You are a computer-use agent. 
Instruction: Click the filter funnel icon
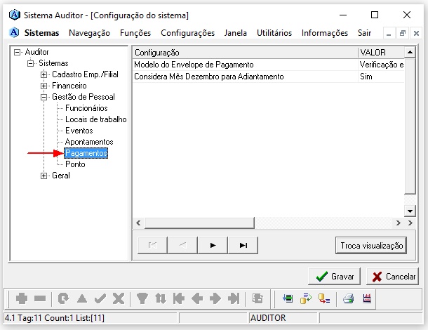pyautogui.click(x=142, y=298)
